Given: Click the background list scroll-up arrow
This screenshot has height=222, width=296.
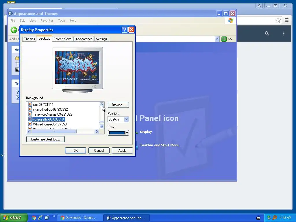Looking at the screenshot, I should point(101,104).
